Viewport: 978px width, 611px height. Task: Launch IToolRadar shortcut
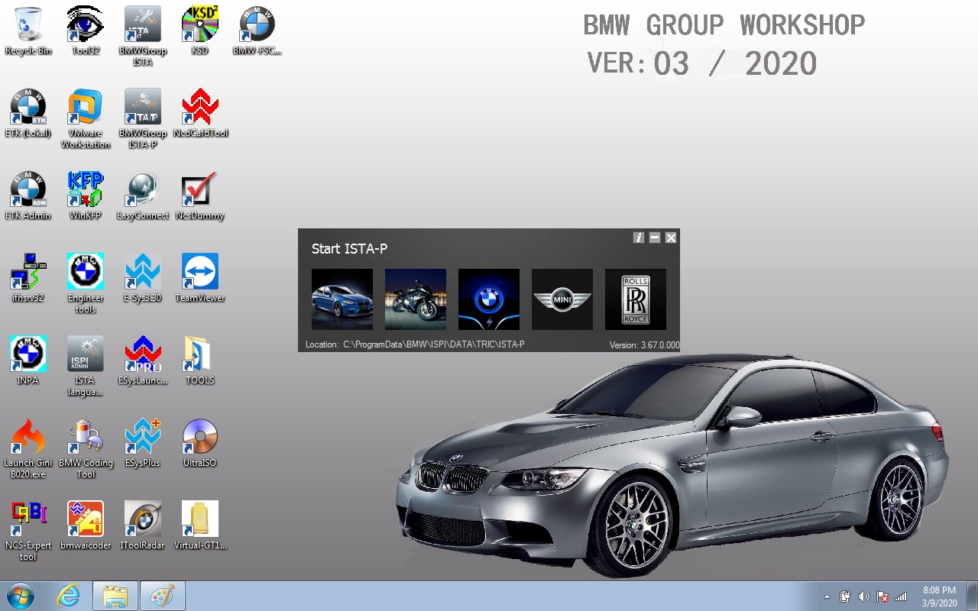pyautogui.click(x=143, y=525)
